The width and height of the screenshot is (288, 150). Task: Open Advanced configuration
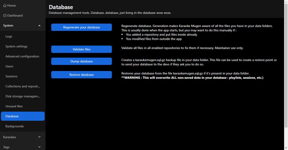click(23, 56)
